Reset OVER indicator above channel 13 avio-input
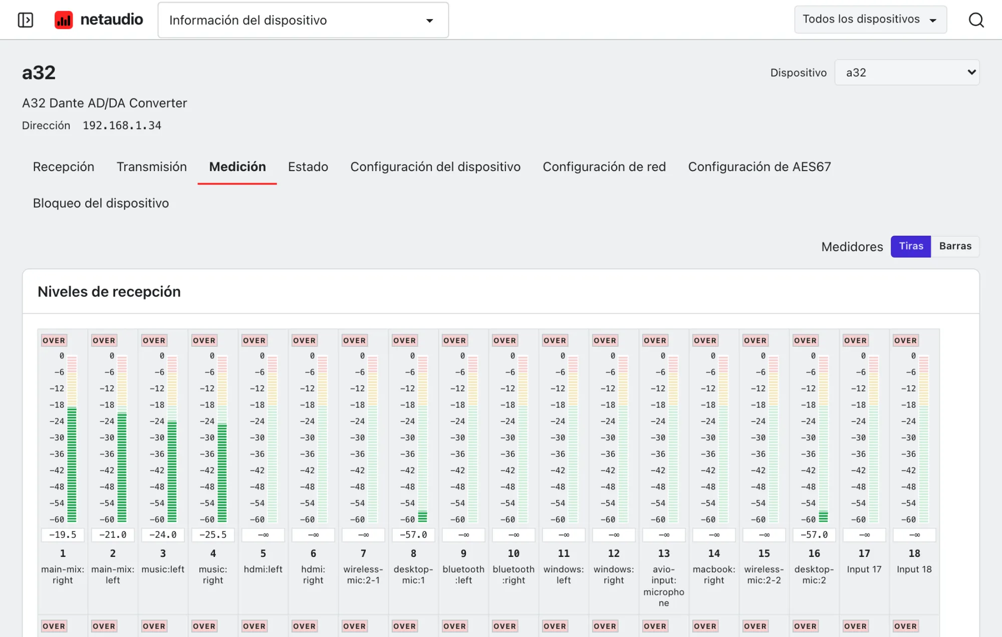Image resolution: width=1002 pixels, height=637 pixels. pyautogui.click(x=655, y=340)
